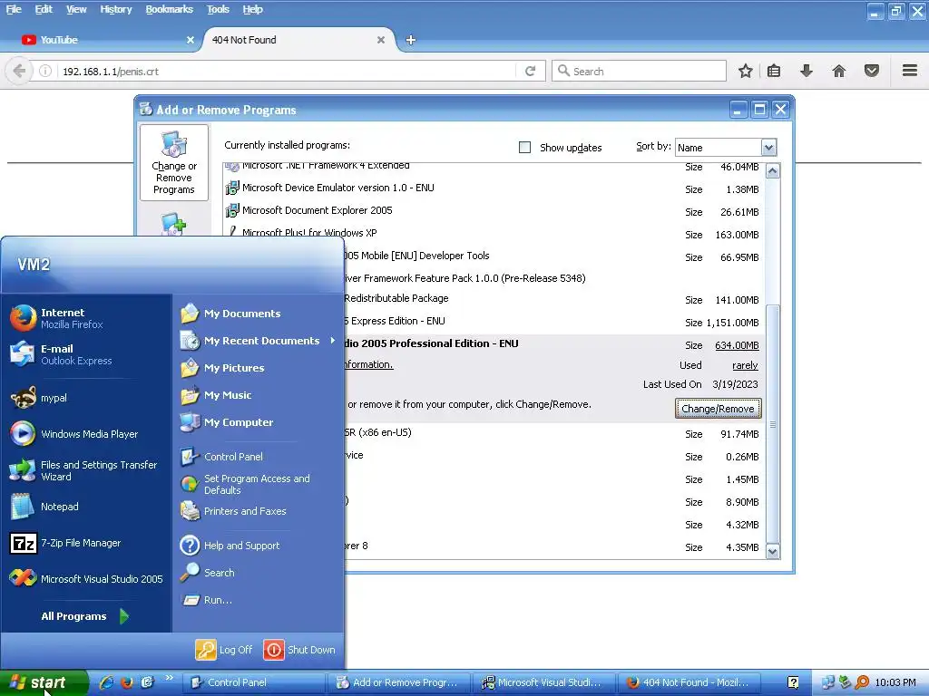Viewport: 929px width, 696px height.
Task: Click the 'rarely' usage link
Action: click(745, 365)
